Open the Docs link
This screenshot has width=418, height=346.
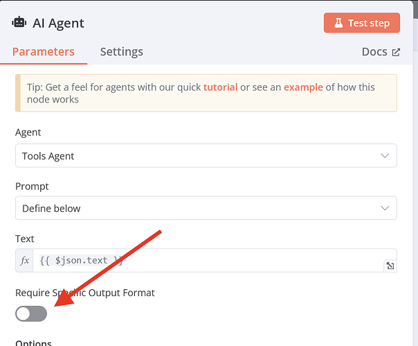click(374, 52)
